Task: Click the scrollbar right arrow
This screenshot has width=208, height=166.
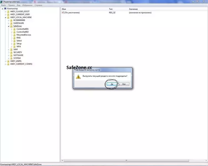Action: tap(206, 160)
